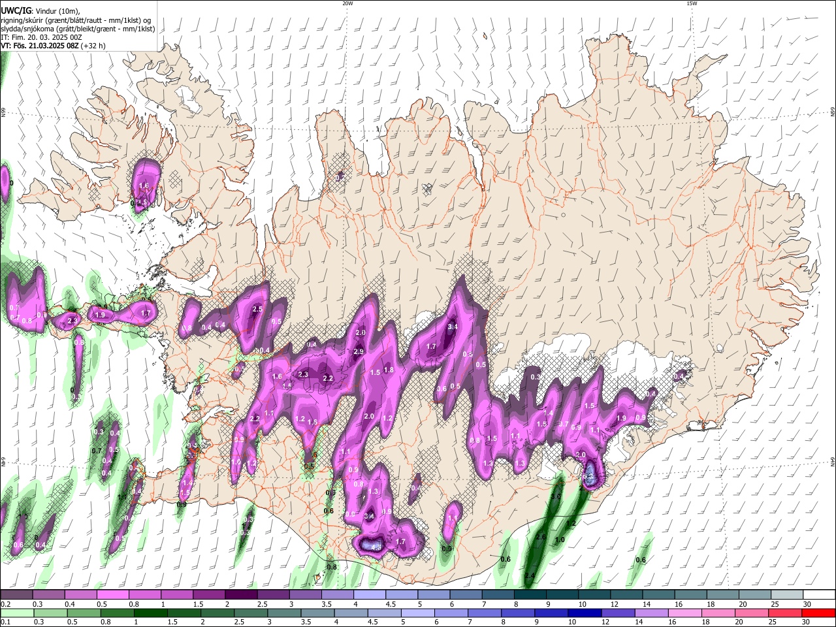This screenshot has width=836, height=627.
Task: Click the '15W' longitude label
Action: click(691, 3)
